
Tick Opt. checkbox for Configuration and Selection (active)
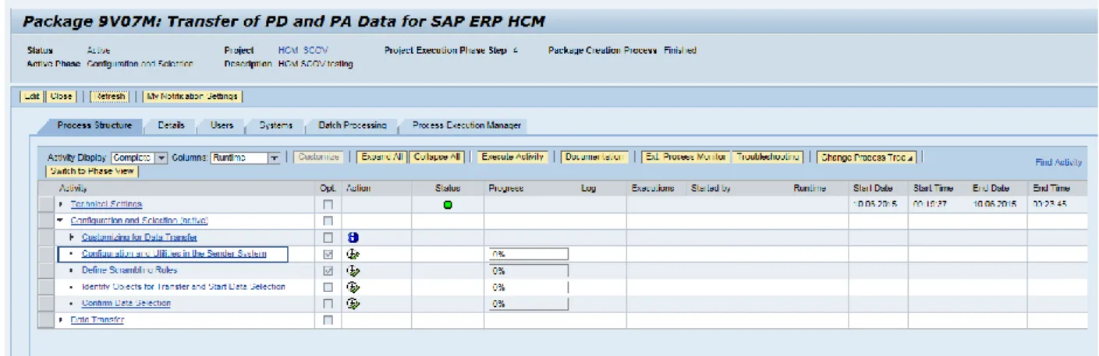328,221
